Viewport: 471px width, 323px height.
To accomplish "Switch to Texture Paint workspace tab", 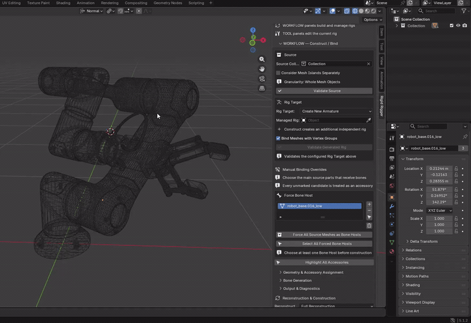I will point(39,3).
